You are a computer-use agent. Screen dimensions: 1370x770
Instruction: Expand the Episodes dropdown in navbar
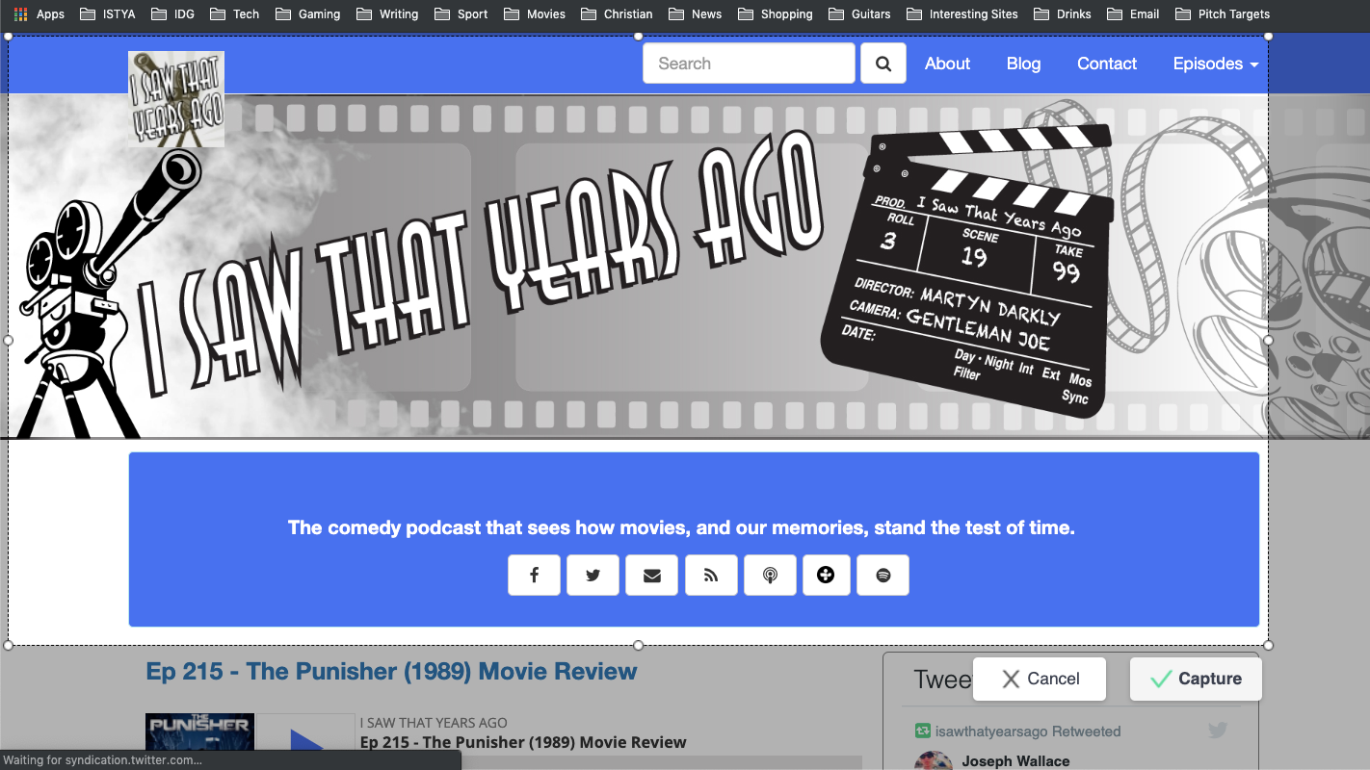coord(1215,64)
